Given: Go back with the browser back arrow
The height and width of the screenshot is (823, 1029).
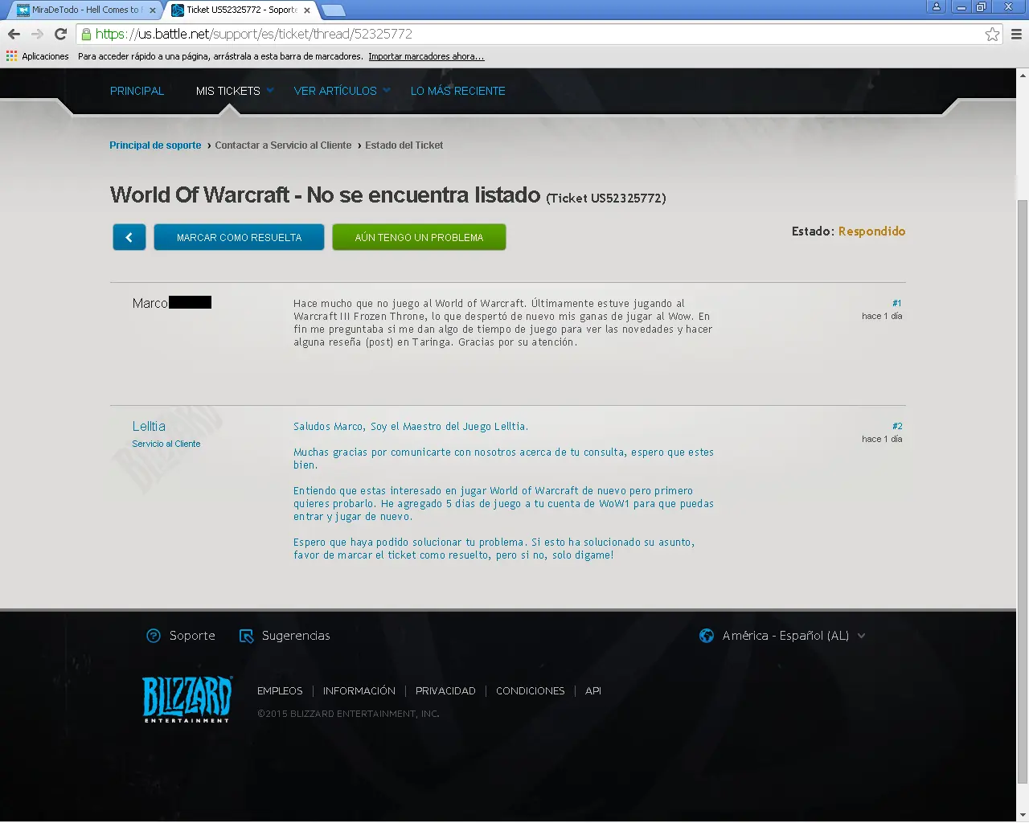Looking at the screenshot, I should [x=14, y=34].
